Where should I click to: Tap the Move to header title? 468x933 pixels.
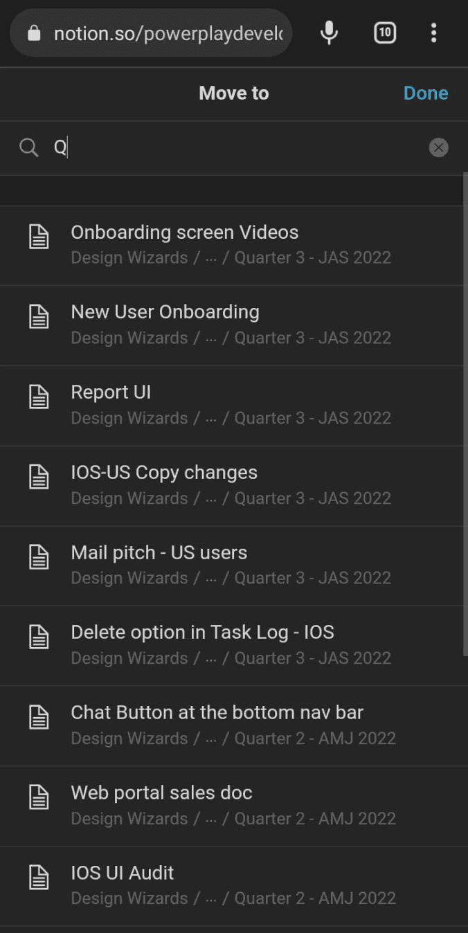[234, 93]
